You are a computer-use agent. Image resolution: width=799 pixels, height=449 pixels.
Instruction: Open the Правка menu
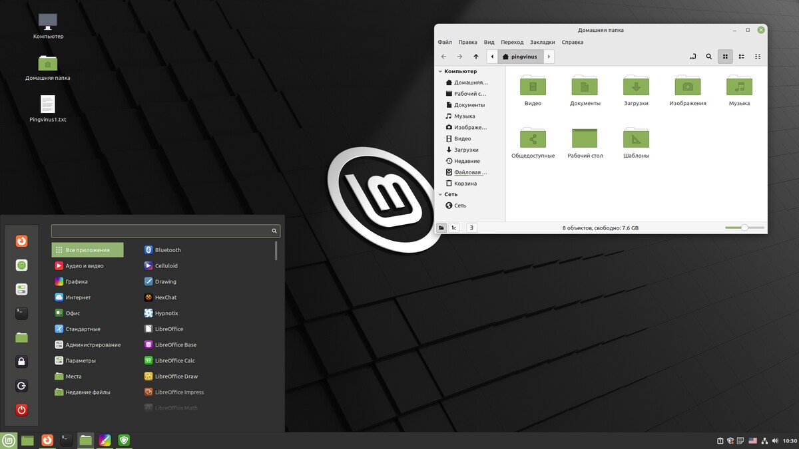click(467, 42)
